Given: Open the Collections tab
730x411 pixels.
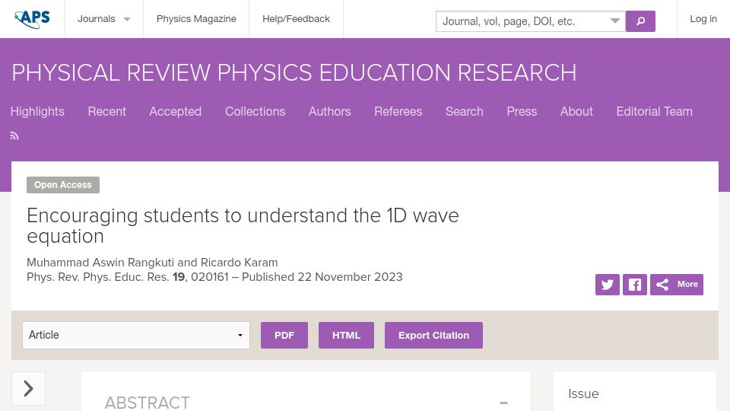Looking at the screenshot, I should click(x=255, y=111).
